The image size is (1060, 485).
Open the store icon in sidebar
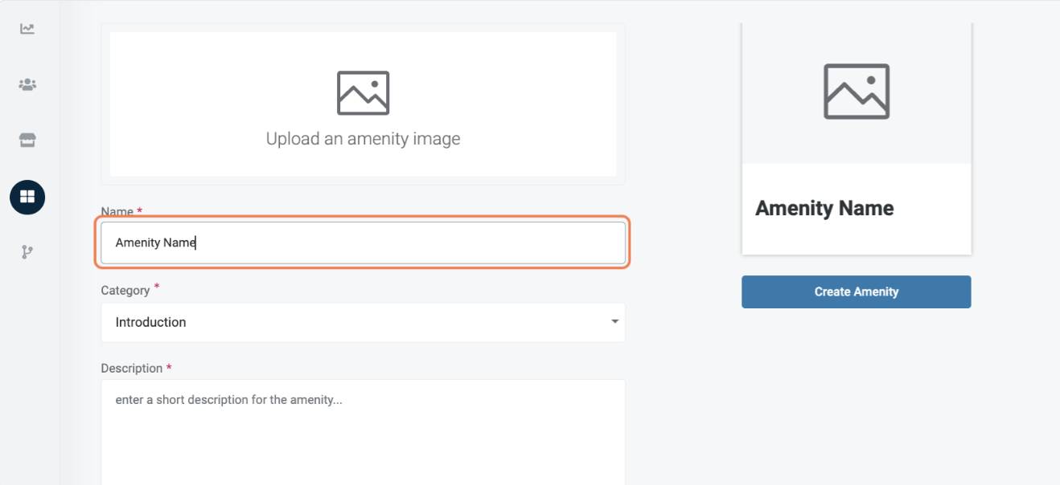(27, 141)
